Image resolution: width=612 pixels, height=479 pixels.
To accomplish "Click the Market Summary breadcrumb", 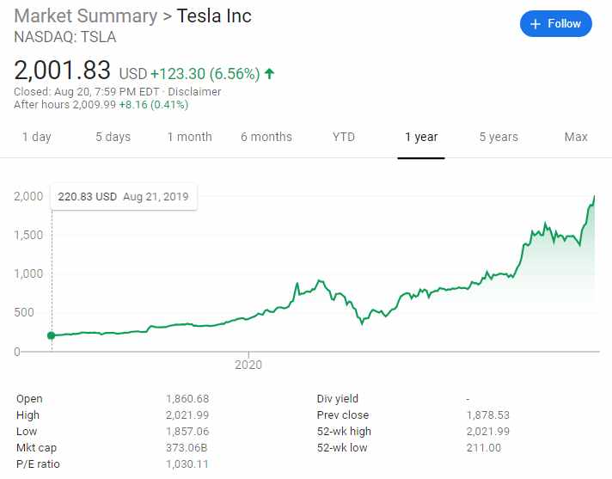I will point(86,16).
